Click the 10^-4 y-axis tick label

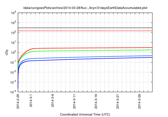coord(13,92)
